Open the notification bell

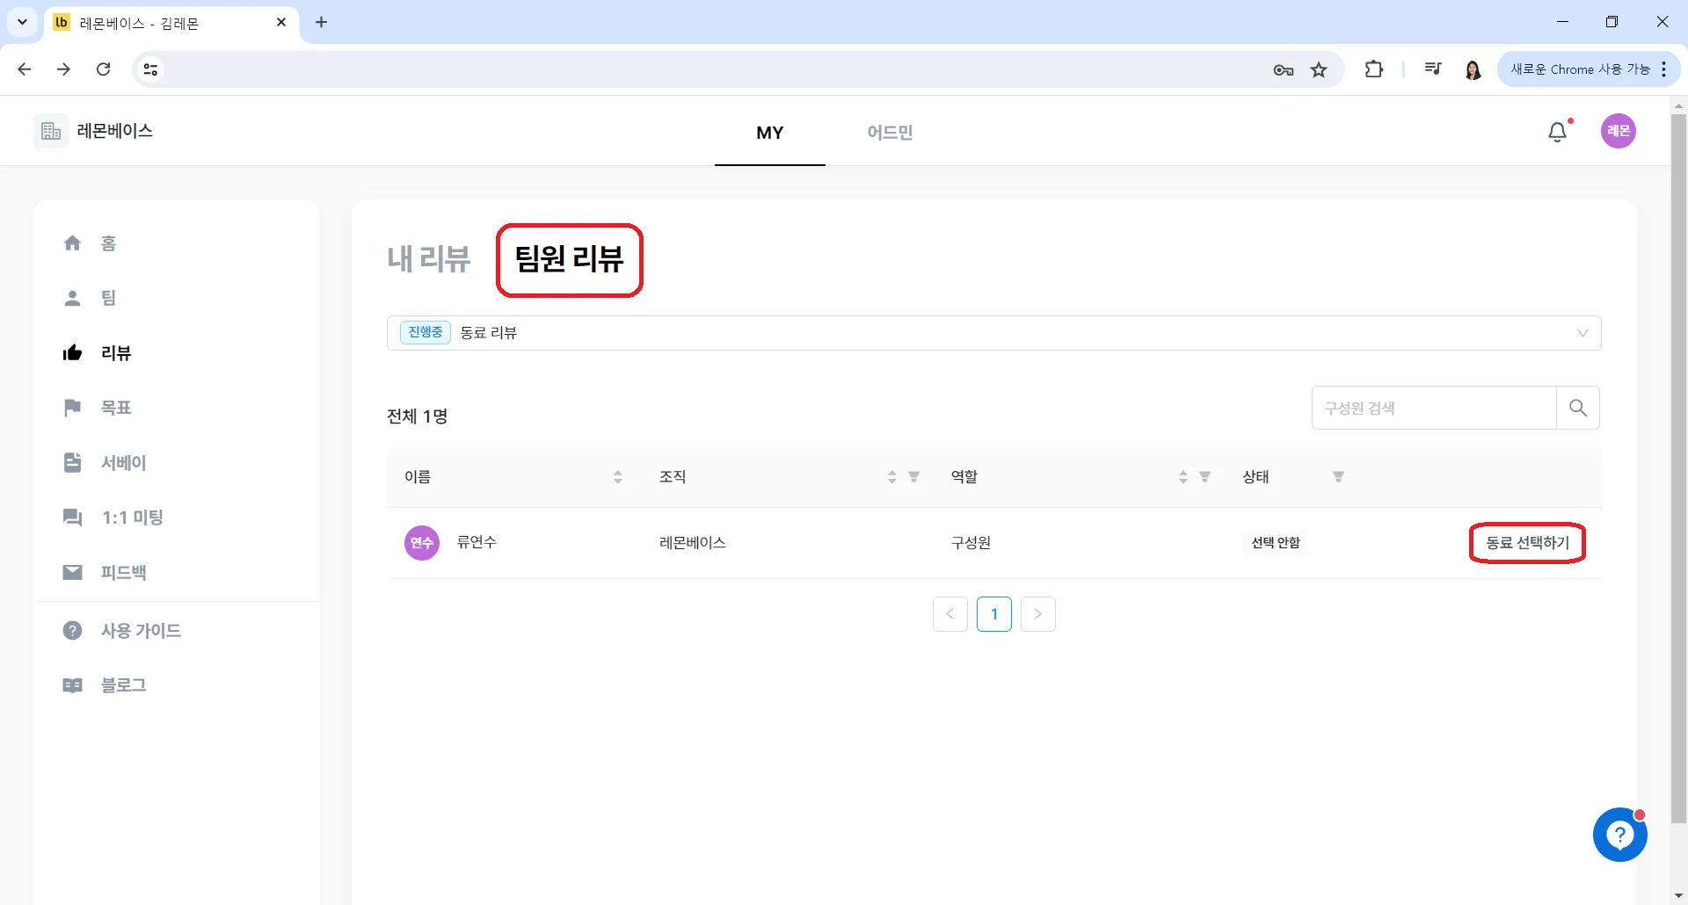click(1557, 132)
